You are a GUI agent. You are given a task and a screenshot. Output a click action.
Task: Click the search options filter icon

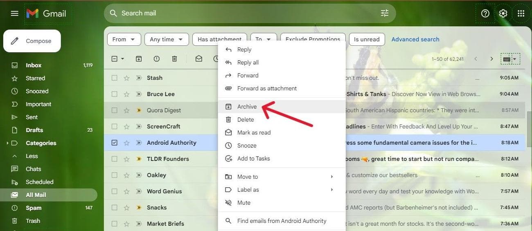[384, 13]
